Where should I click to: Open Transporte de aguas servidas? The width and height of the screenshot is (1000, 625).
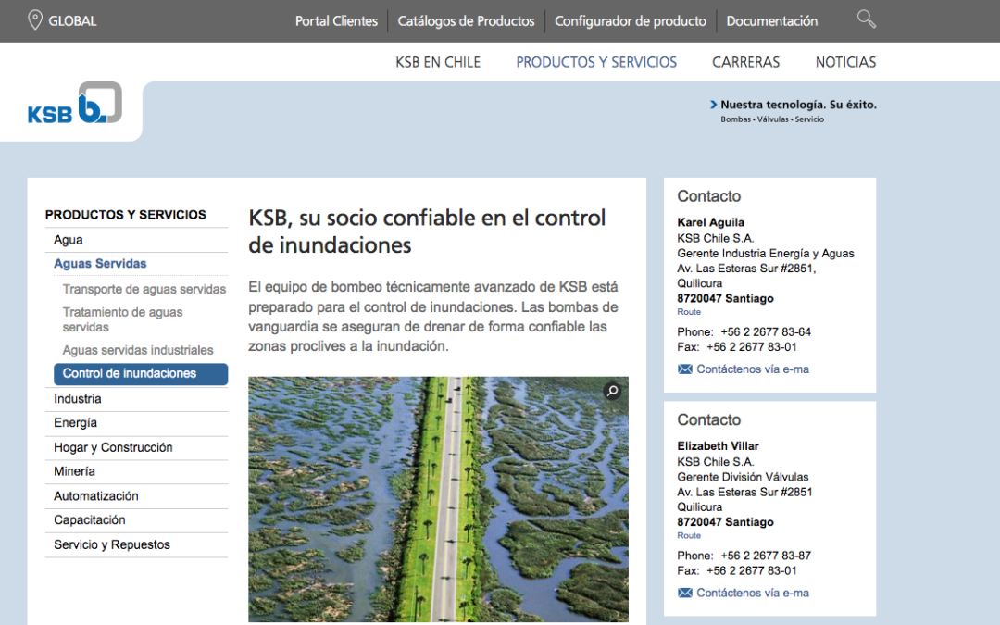pyautogui.click(x=144, y=289)
